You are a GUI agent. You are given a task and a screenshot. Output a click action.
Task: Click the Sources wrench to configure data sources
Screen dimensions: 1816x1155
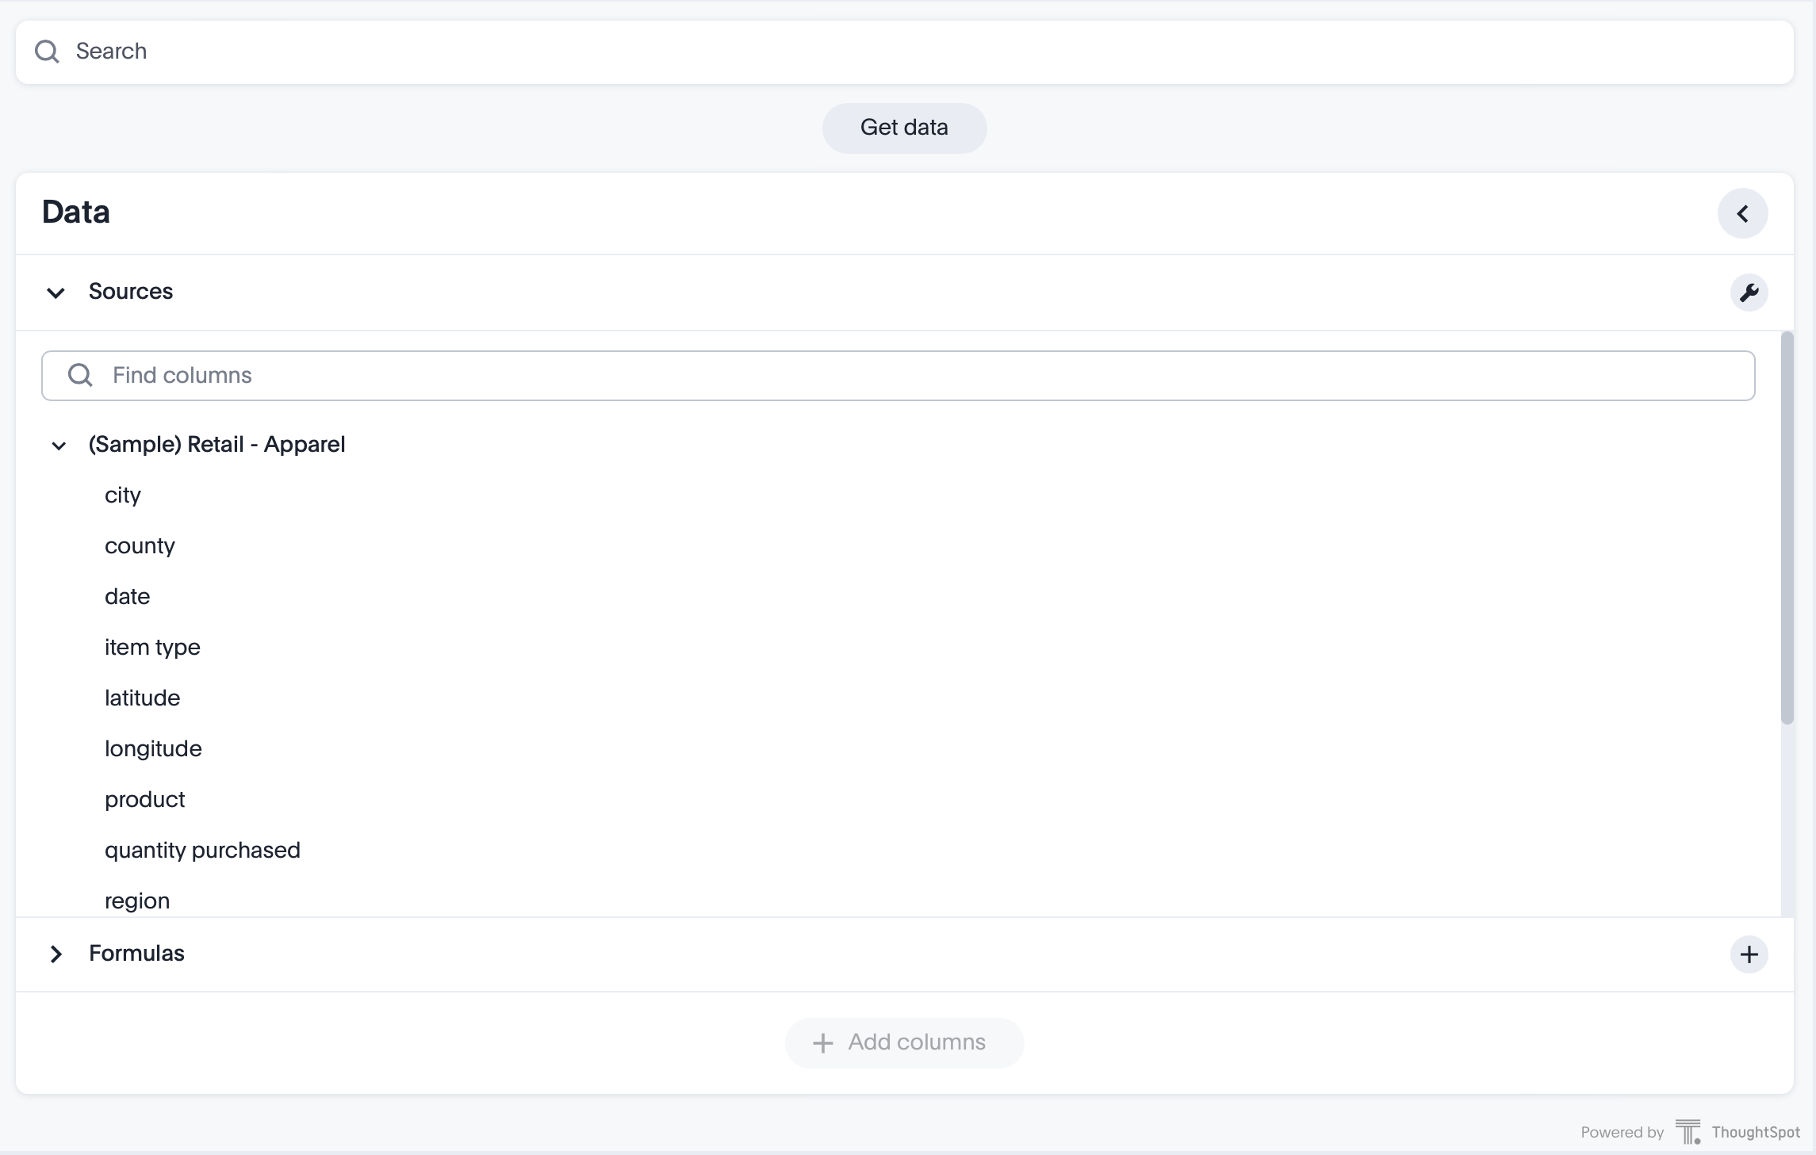1749,293
